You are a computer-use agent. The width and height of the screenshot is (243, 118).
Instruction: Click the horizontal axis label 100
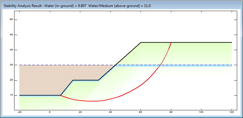[x=201, y=112]
